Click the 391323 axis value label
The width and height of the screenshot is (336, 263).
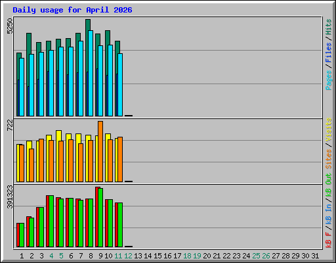click(10, 197)
